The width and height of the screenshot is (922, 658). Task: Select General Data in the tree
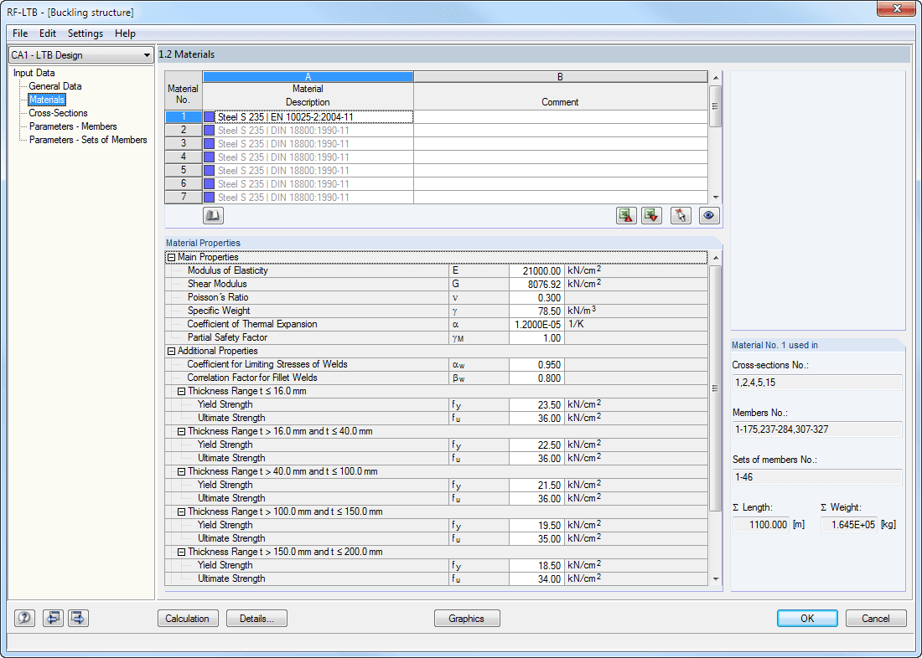pyautogui.click(x=55, y=86)
